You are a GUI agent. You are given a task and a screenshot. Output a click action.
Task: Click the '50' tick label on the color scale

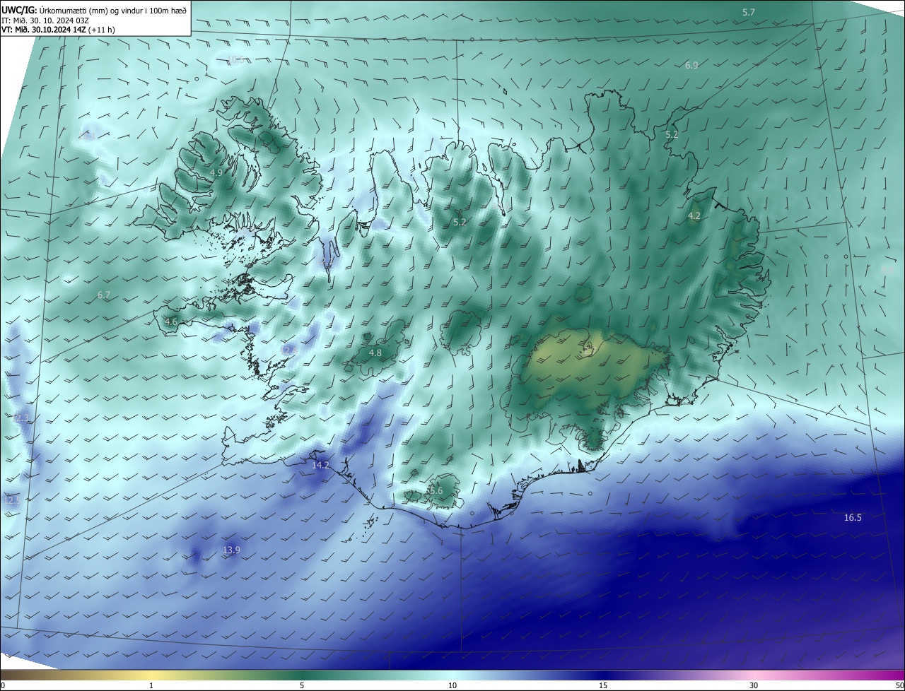click(x=899, y=685)
